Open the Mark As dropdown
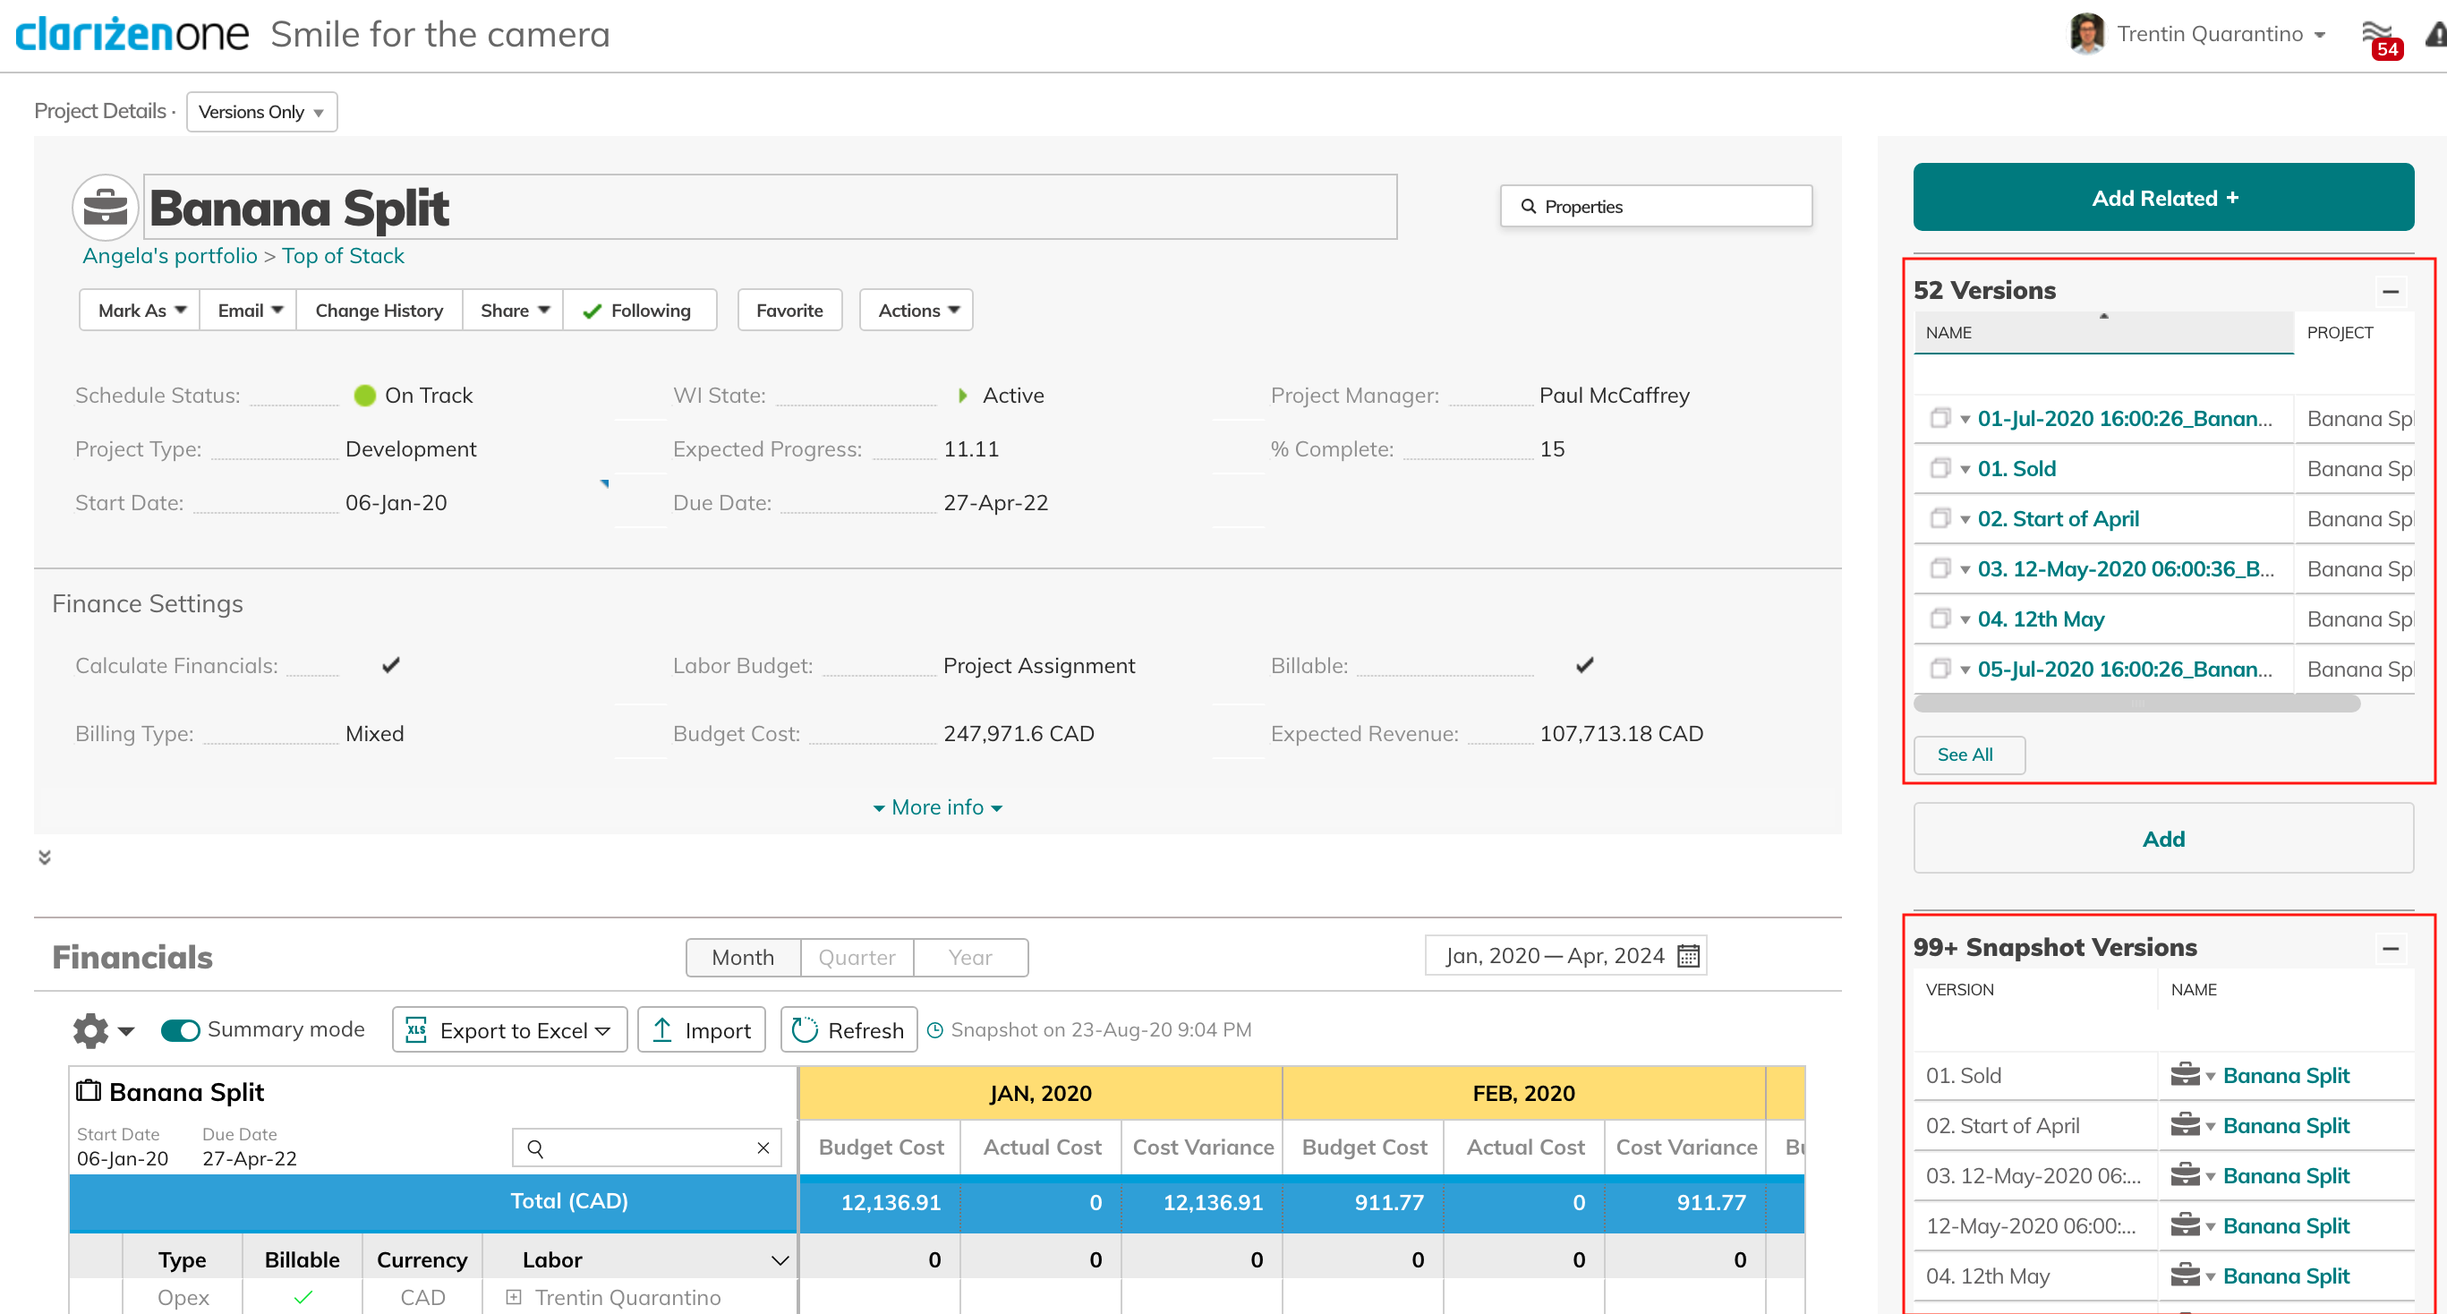This screenshot has height=1314, width=2447. tap(141, 311)
